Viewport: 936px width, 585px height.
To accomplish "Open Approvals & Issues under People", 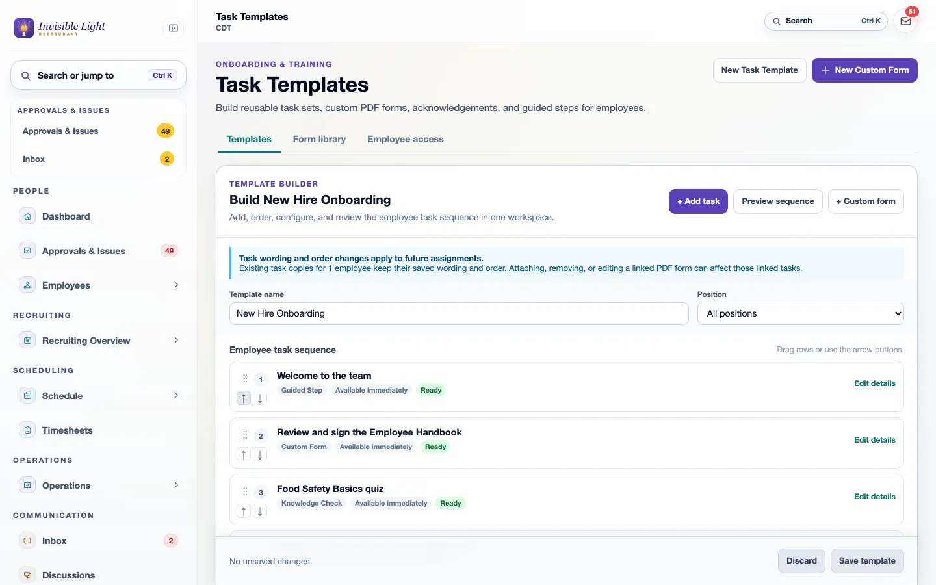I will point(99,251).
